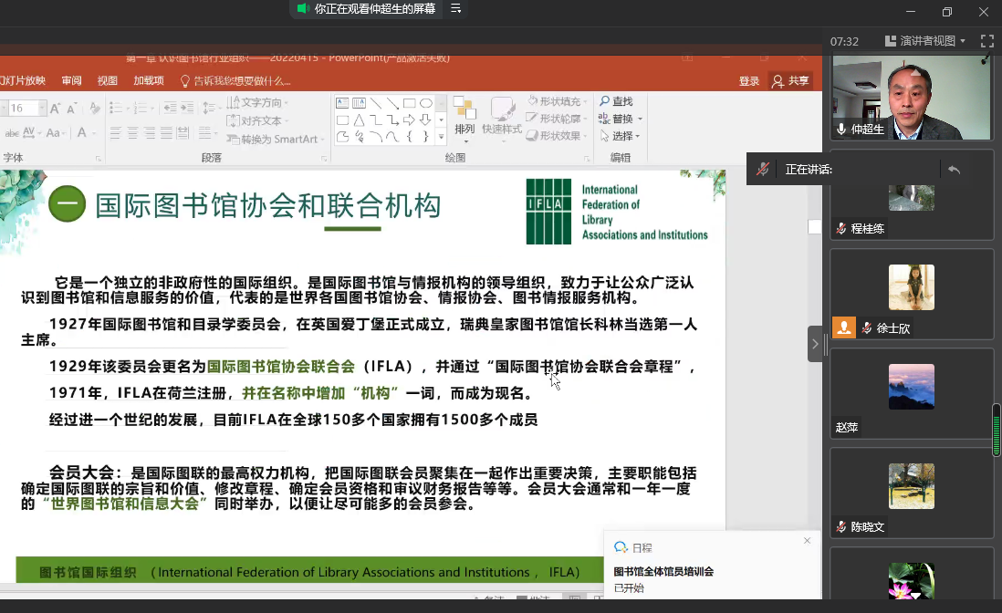
Task: Select the text box shape in gallery
Action: tap(342, 103)
